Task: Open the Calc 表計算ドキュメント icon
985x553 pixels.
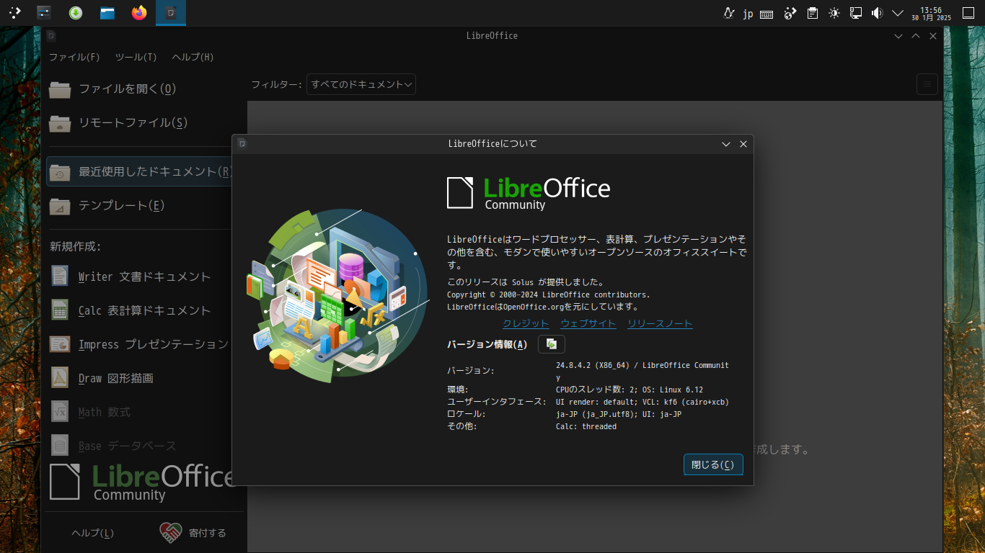Action: click(60, 310)
